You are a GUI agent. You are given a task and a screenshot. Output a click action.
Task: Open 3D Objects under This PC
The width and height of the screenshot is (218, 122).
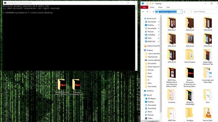click(152, 99)
